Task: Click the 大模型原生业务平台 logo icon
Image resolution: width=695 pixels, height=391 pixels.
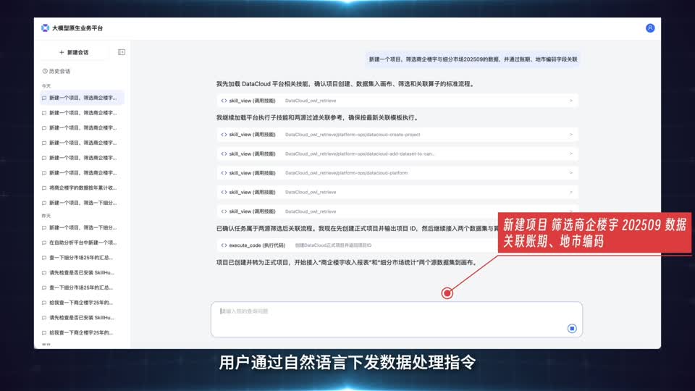Action: [45, 28]
